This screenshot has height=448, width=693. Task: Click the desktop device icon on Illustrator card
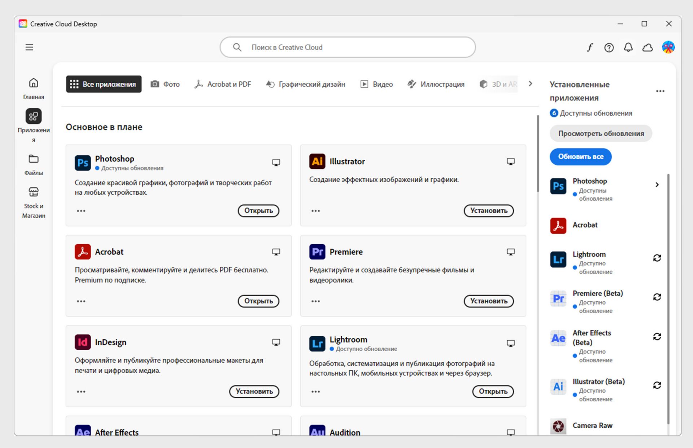[x=511, y=161]
